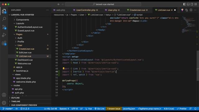The height and width of the screenshot is (112, 199).
Task: Open AuthenticatedLayout.vue in explorer
Action: [30, 27]
